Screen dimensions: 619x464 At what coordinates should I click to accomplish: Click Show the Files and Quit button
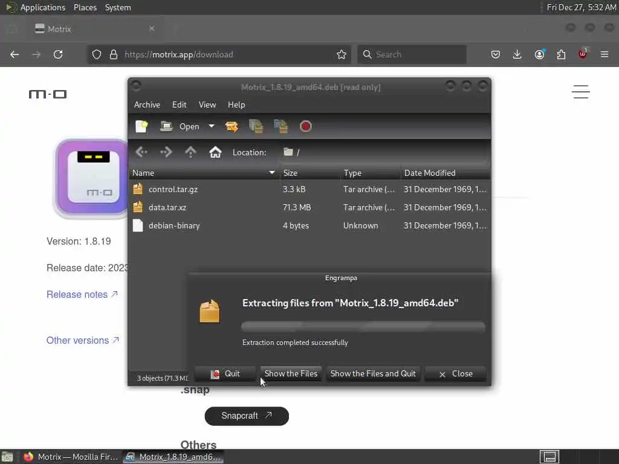(373, 373)
